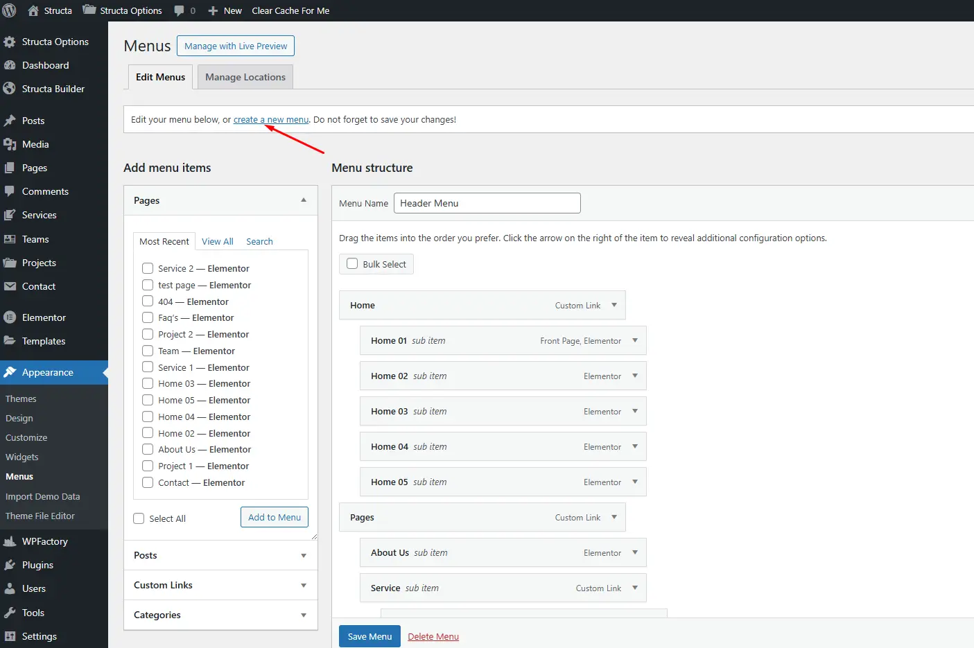
Task: Expand the Posts accordion section
Action: pyautogui.click(x=220, y=555)
